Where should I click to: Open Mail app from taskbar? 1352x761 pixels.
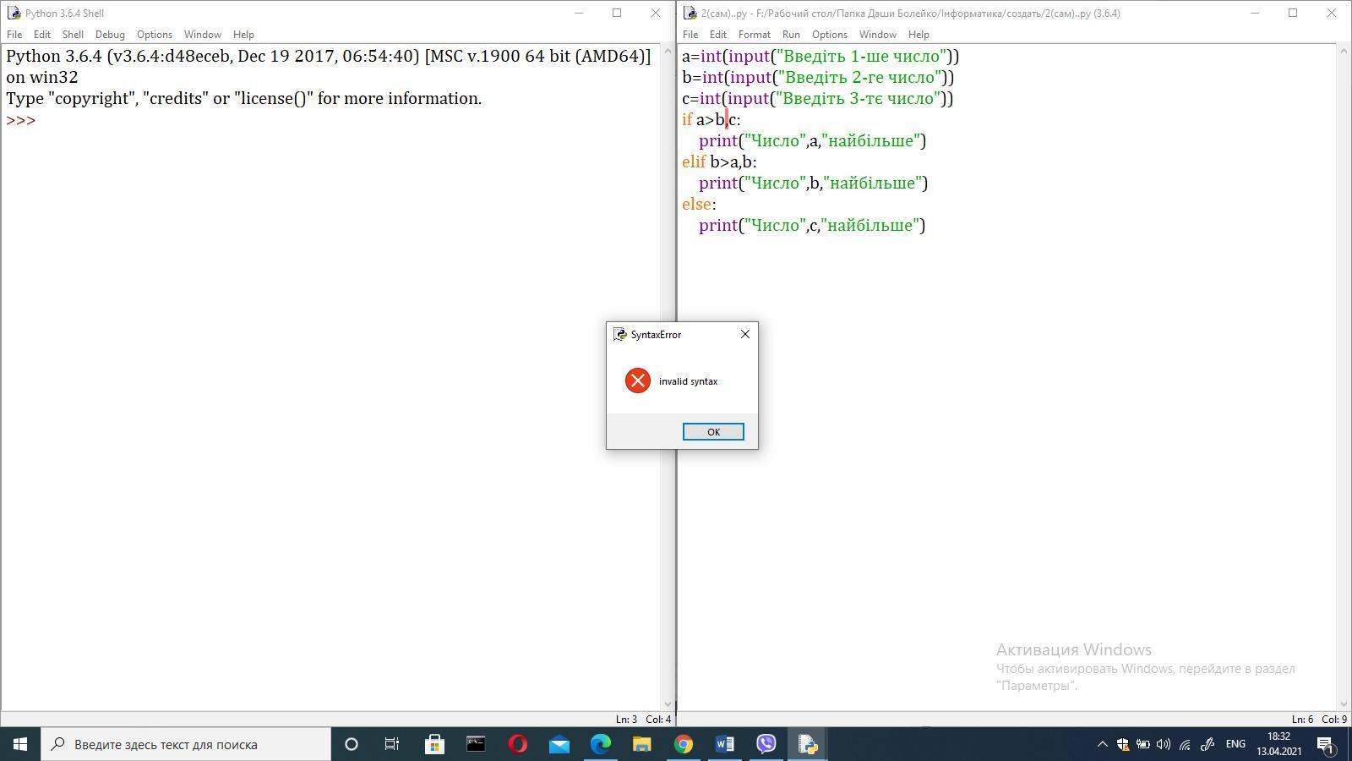point(559,744)
